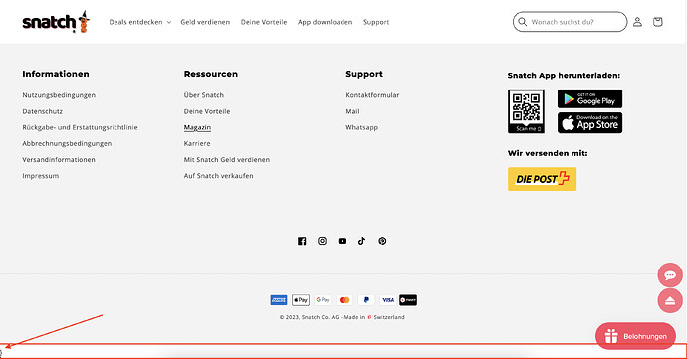Open the shopping cart icon
Image resolution: width=687 pixels, height=359 pixels.
[658, 22]
